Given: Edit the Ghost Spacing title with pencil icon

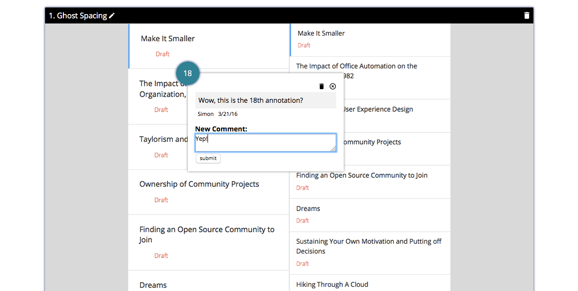Looking at the screenshot, I should [x=112, y=16].
